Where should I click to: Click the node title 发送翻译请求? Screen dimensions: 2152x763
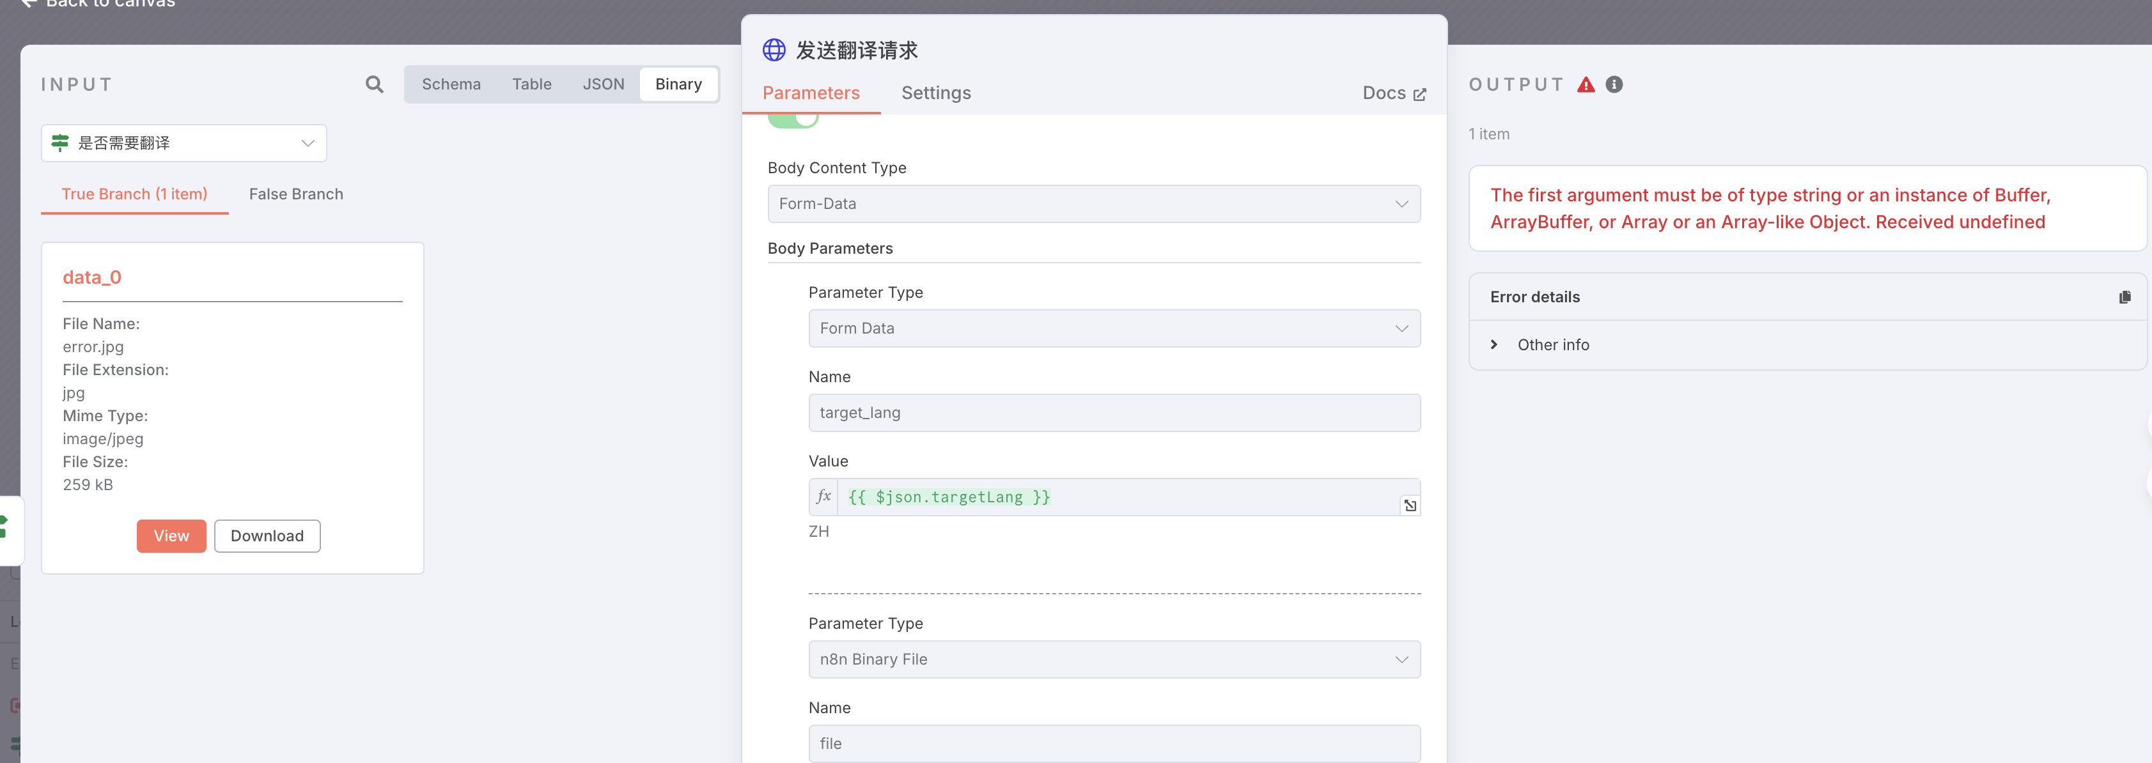coord(856,50)
